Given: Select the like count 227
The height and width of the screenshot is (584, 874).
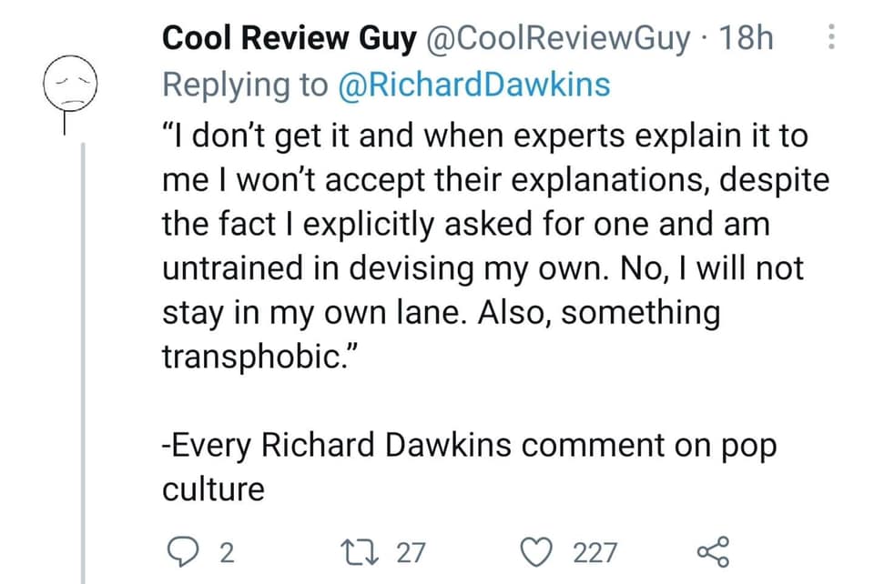Looking at the screenshot, I should 595,553.
